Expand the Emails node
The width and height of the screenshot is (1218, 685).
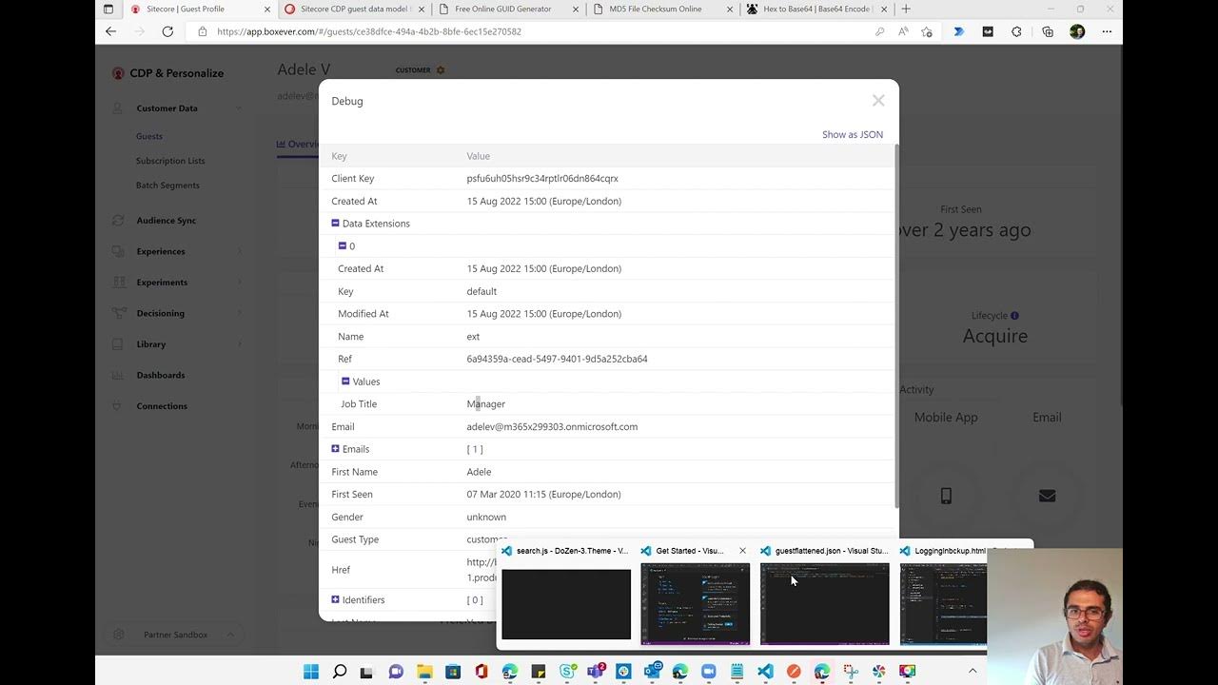point(335,448)
